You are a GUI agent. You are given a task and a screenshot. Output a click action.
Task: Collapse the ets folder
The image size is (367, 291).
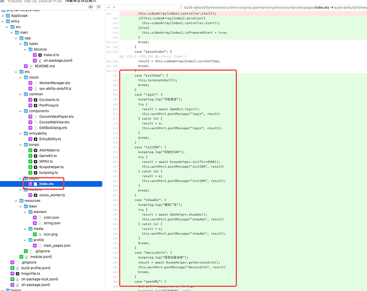tap(16, 72)
